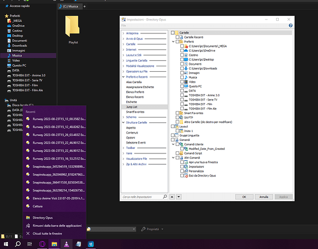Tick the Comandi Script checkbox
This screenshot has height=249, width=318.
[177, 153]
